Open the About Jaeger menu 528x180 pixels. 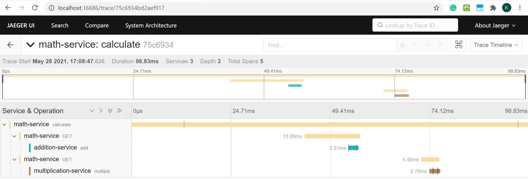(x=495, y=25)
